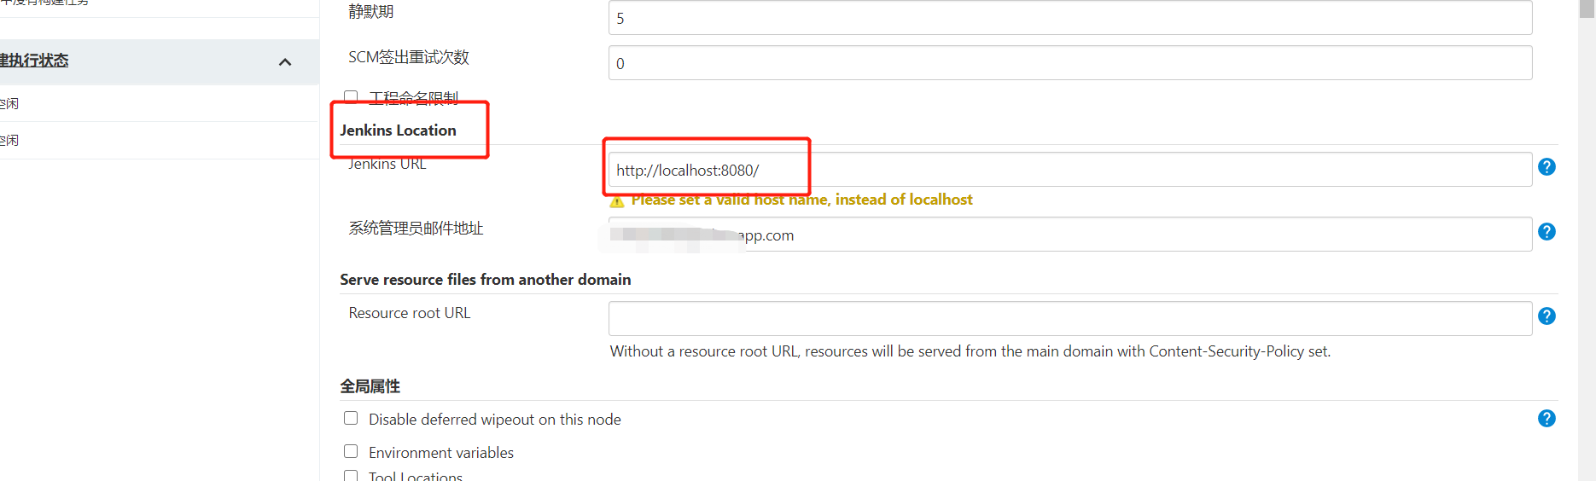Image resolution: width=1596 pixels, height=481 pixels.
Task: Click the Jenkins Location section heading
Action: coord(398,130)
